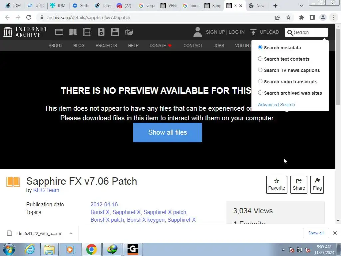Viewport: 341px width, 256px height.
Task: Open Internet Download Manager on the taskbar
Action: coord(112,249)
